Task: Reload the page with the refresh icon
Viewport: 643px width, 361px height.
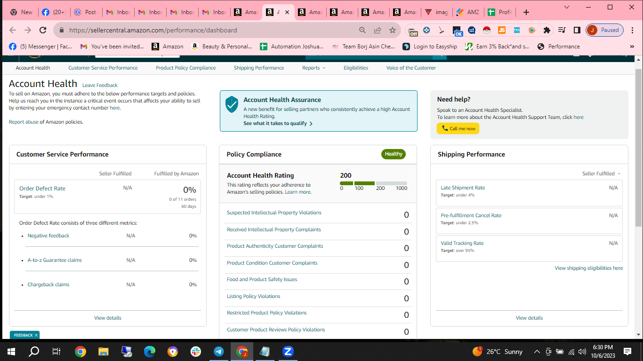Action: point(43,30)
